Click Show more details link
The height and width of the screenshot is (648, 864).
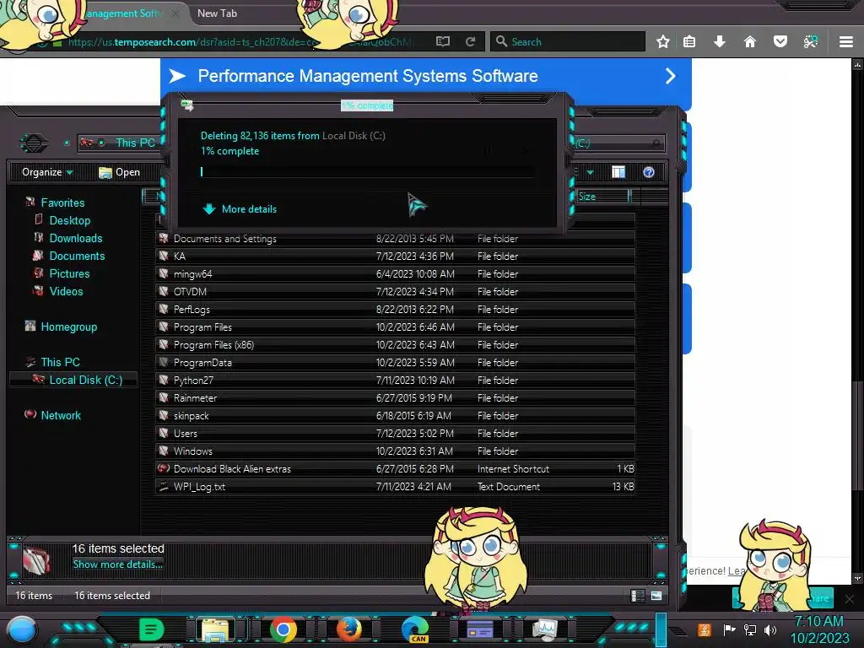pyautogui.click(x=118, y=564)
